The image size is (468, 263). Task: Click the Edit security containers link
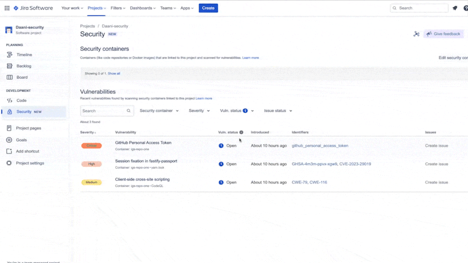point(453,58)
